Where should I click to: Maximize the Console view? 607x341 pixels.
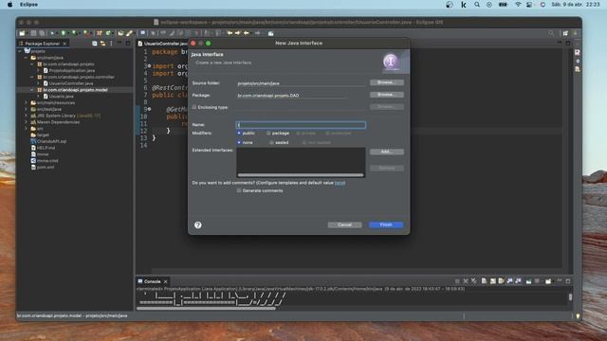pyautogui.click(x=568, y=281)
